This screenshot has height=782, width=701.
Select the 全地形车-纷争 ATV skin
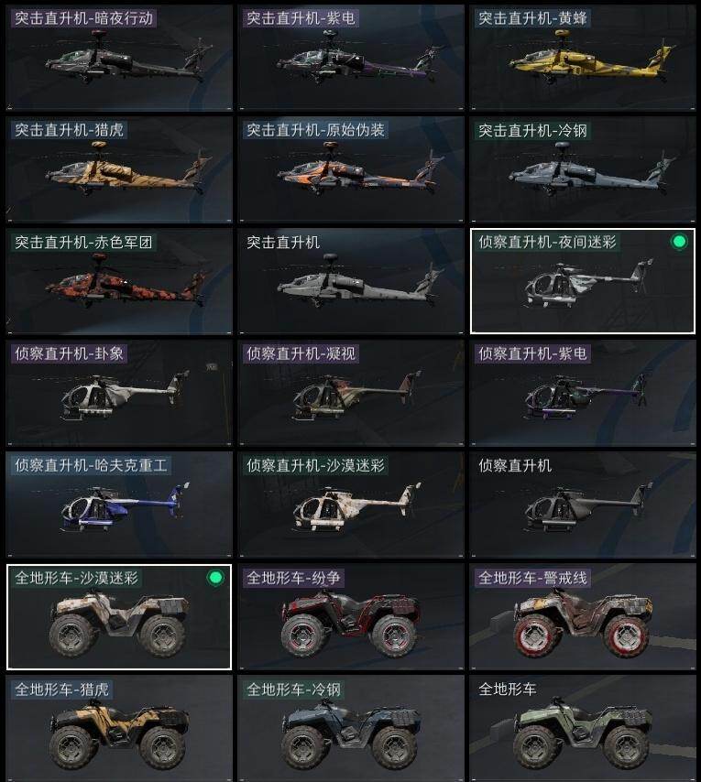pyautogui.click(x=351, y=617)
